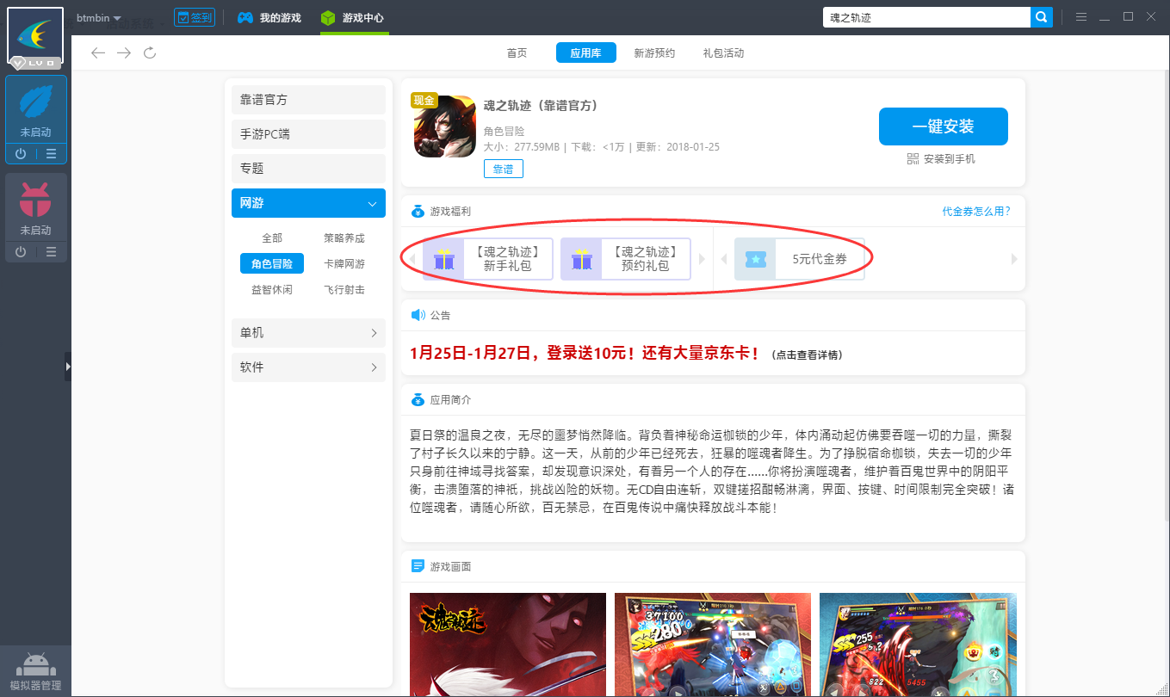Open menu of the first emulator instance
The width and height of the screenshot is (1170, 697).
pyautogui.click(x=52, y=154)
